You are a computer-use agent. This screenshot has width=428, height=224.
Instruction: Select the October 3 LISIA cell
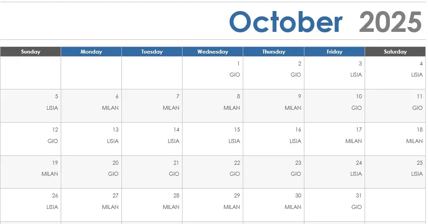(335, 73)
